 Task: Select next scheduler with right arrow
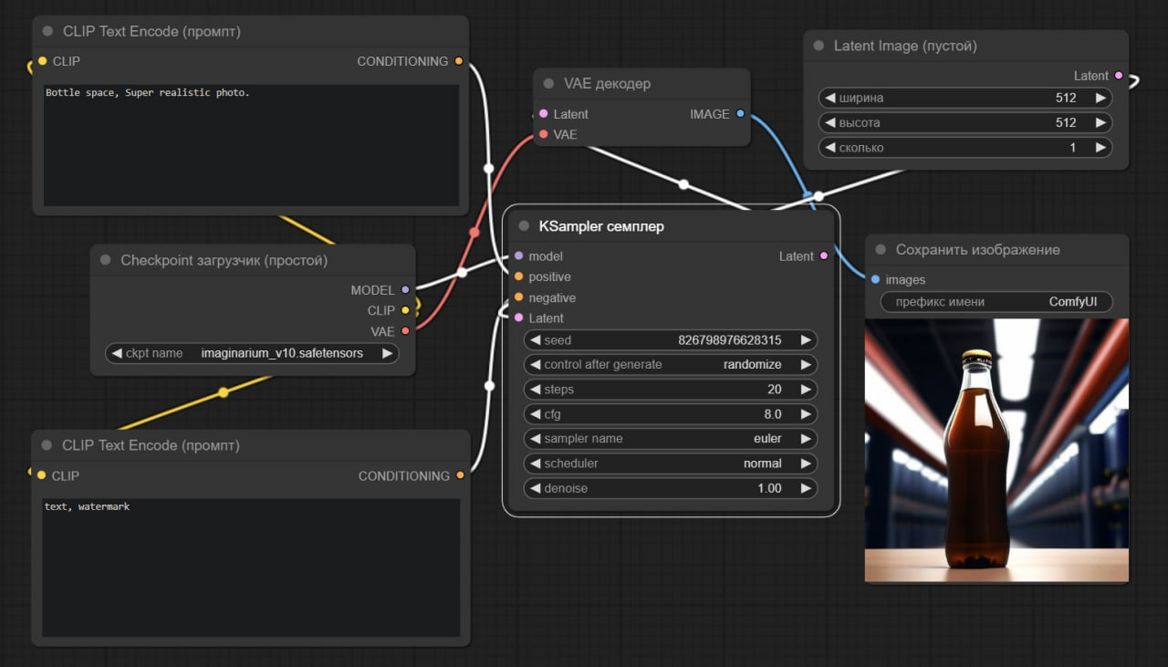[806, 464]
